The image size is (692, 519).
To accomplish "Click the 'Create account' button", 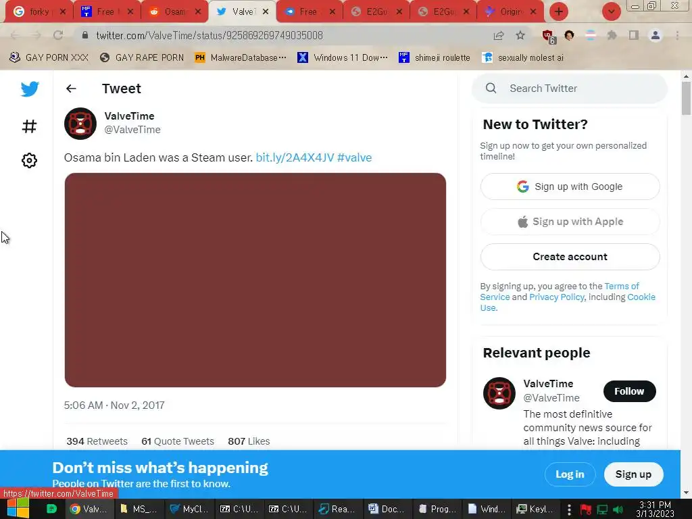I will click(x=570, y=256).
